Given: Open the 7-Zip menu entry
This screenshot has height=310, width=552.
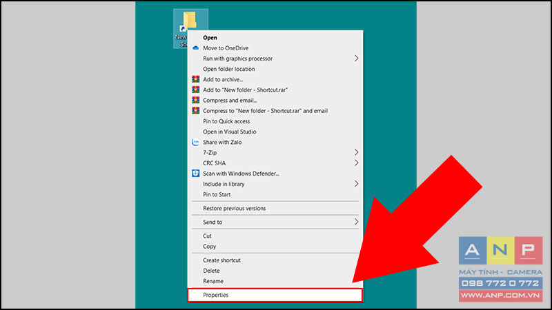Looking at the screenshot, I should click(275, 152).
